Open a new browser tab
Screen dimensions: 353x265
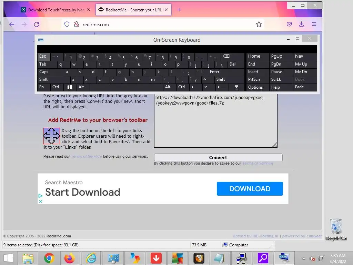pyautogui.click(x=179, y=10)
